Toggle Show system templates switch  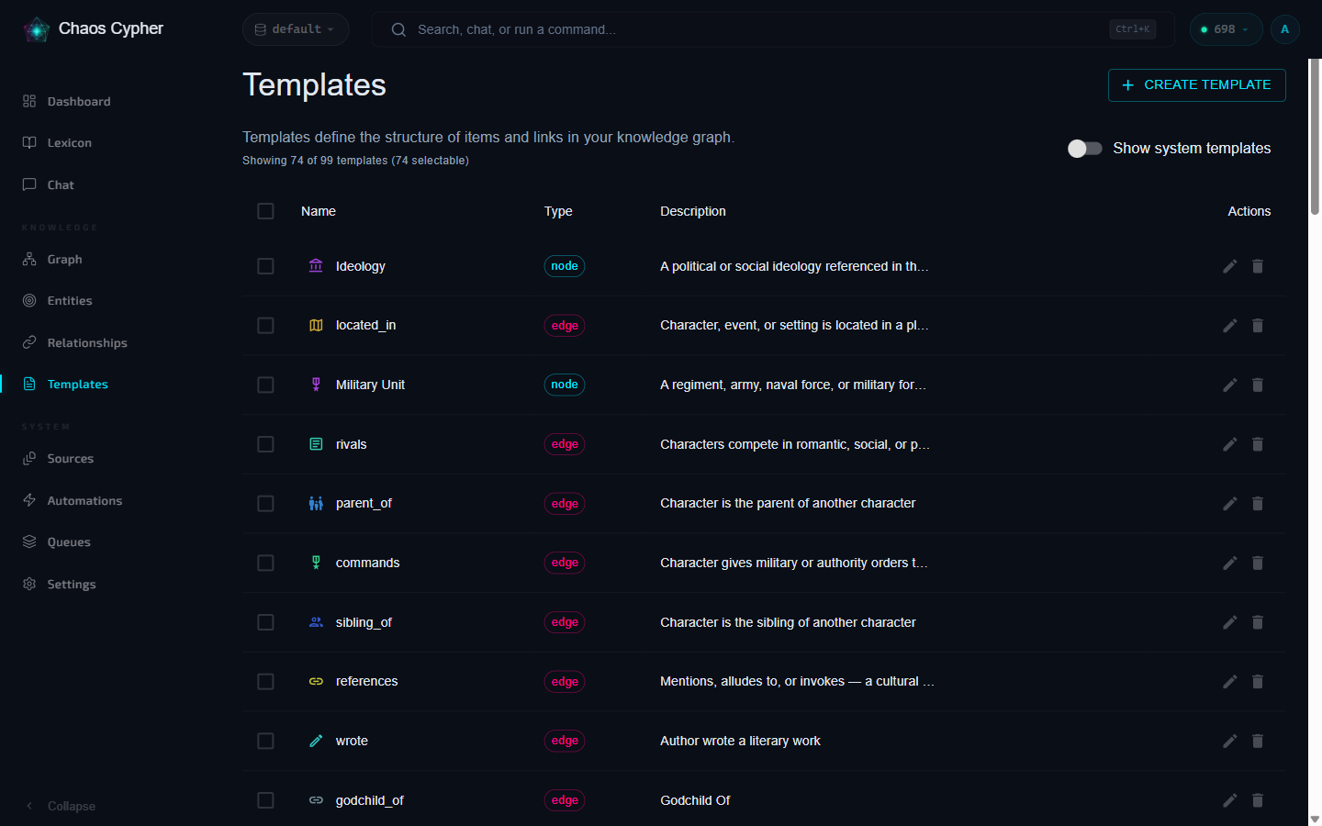(1084, 149)
